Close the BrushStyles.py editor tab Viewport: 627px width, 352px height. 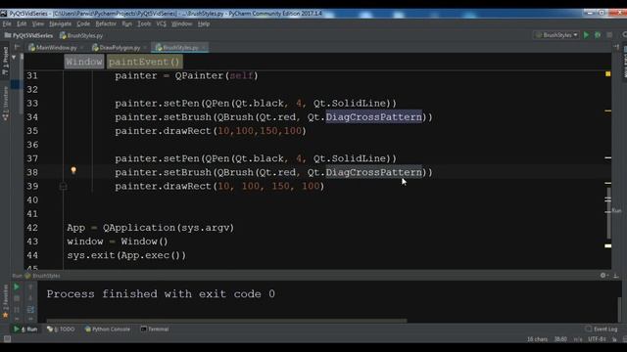[x=204, y=48]
